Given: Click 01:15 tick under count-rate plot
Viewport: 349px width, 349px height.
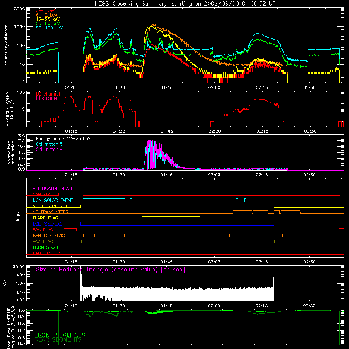Looking at the screenshot, I should click(71, 88).
